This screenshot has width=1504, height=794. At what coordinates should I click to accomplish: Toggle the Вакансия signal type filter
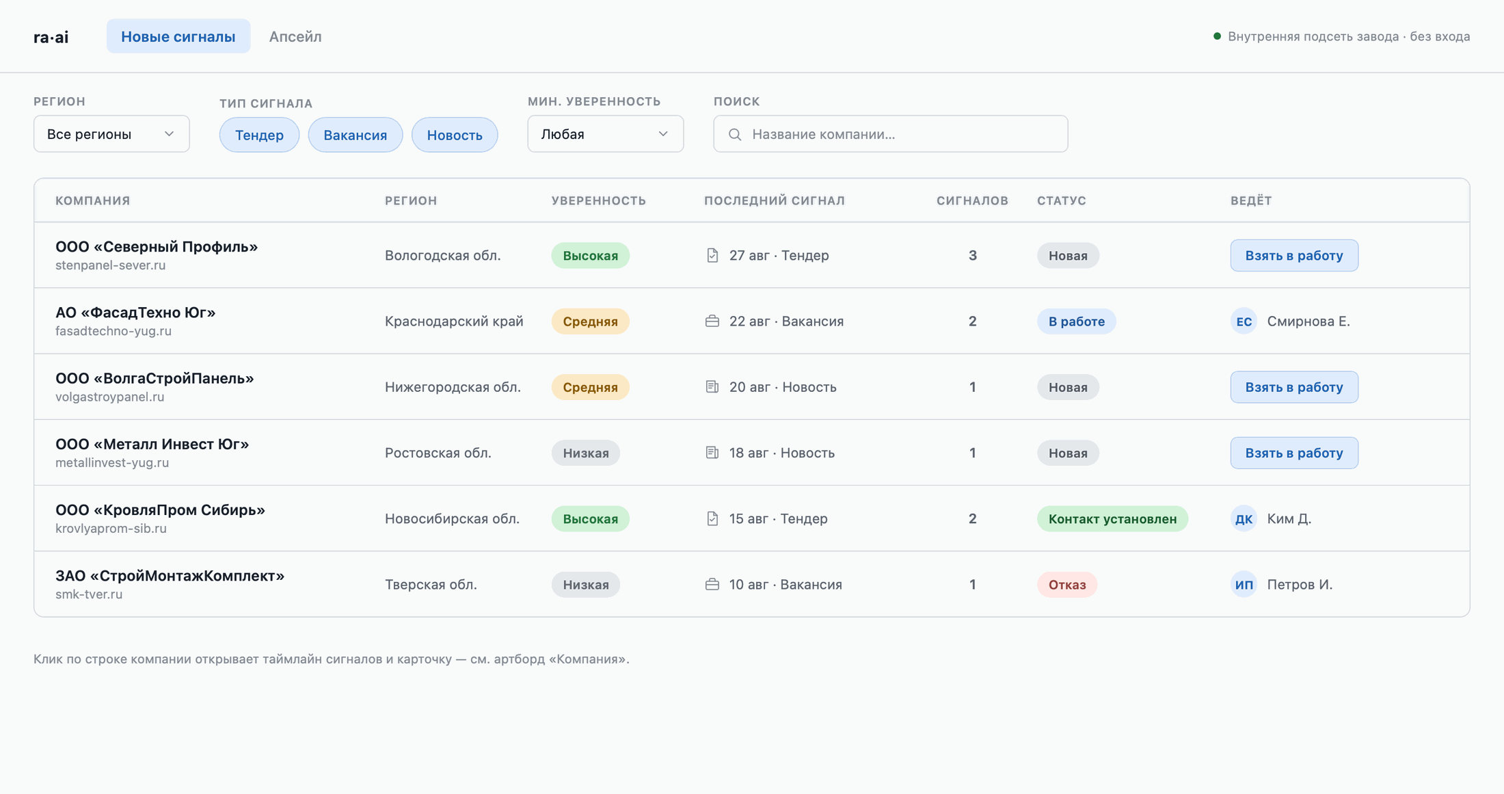pos(355,135)
